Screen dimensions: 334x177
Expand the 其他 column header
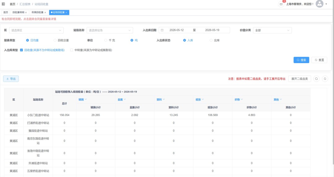click(278, 100)
